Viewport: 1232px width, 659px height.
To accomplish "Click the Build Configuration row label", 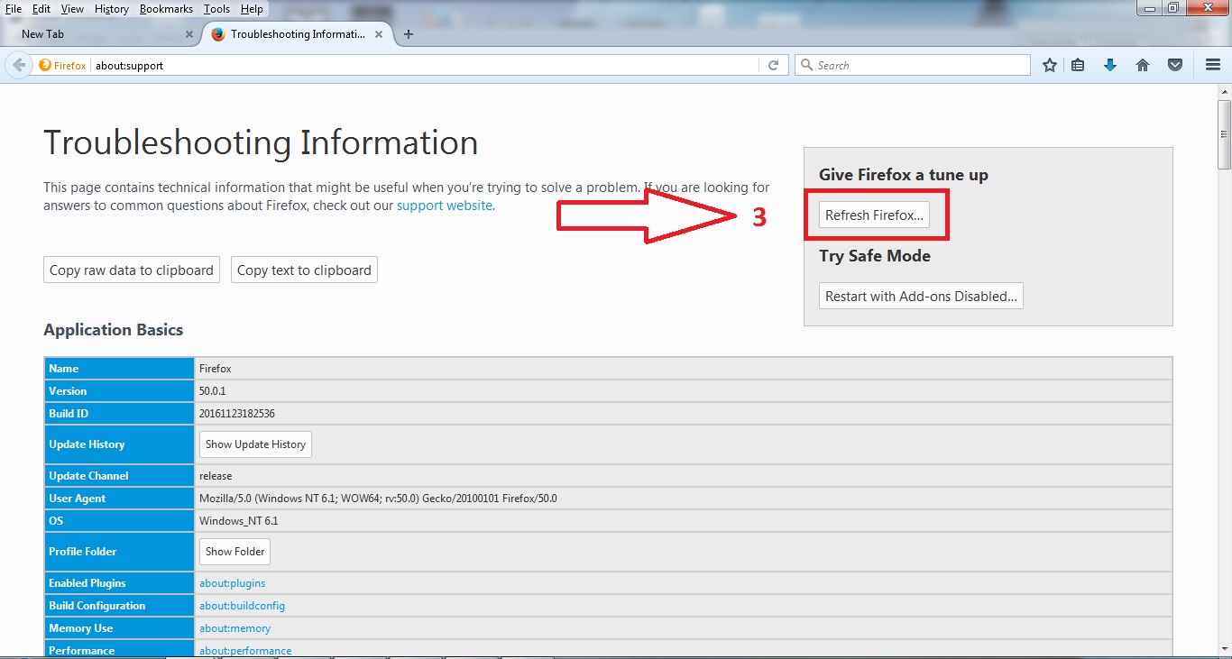I will 120,606.
